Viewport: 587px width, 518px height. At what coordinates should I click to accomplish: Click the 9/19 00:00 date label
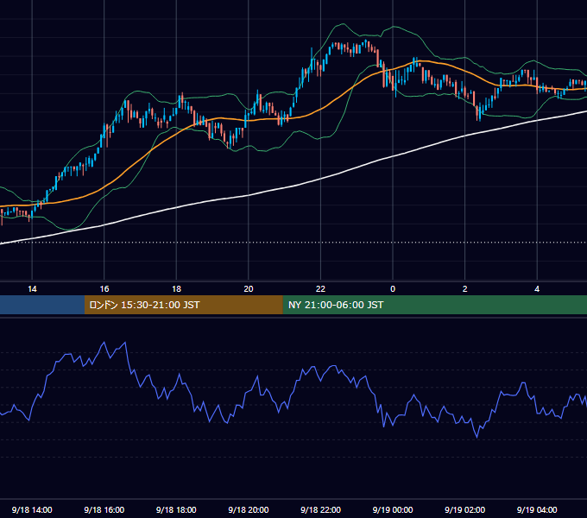pyautogui.click(x=393, y=509)
